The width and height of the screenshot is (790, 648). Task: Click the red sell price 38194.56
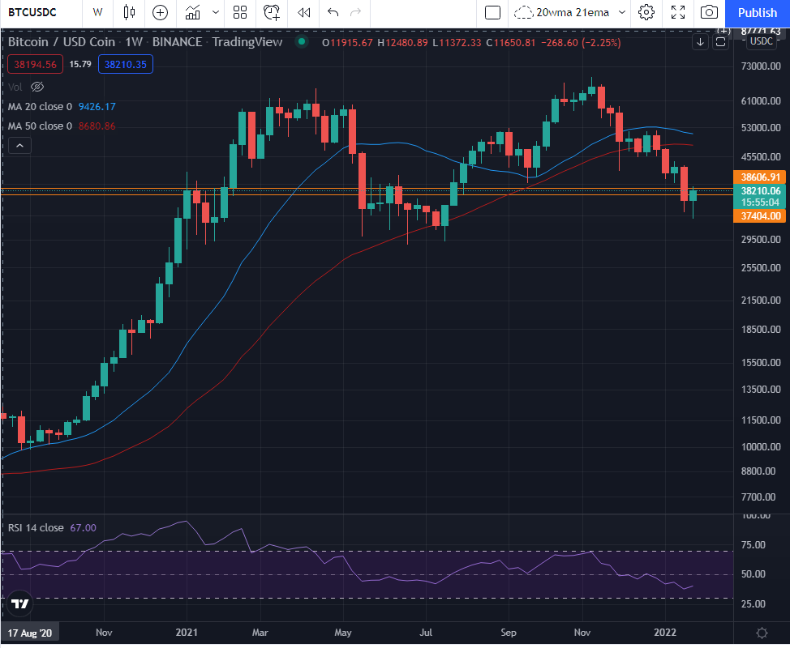tap(35, 65)
